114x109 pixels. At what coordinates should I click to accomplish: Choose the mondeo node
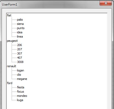tap(22, 96)
